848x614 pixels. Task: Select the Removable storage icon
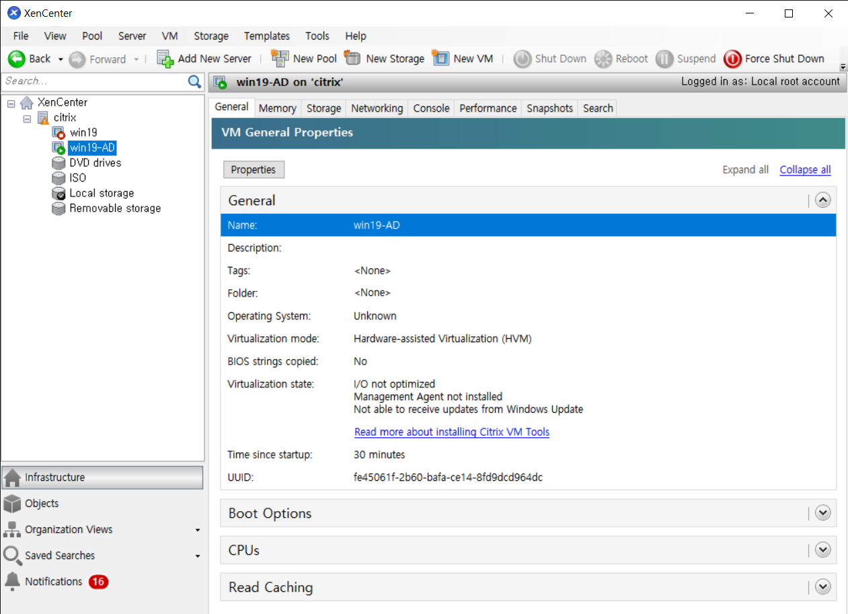click(x=59, y=208)
